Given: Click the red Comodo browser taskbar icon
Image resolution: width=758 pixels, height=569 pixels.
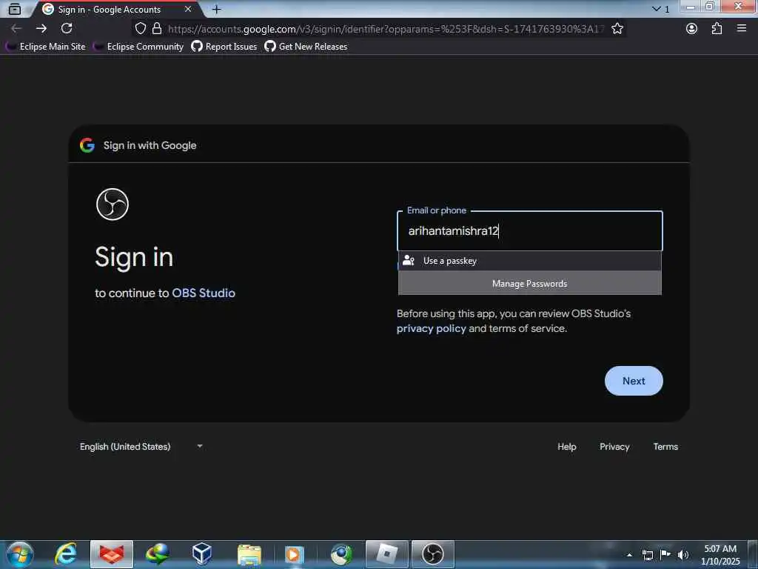Looking at the screenshot, I should 112,554.
